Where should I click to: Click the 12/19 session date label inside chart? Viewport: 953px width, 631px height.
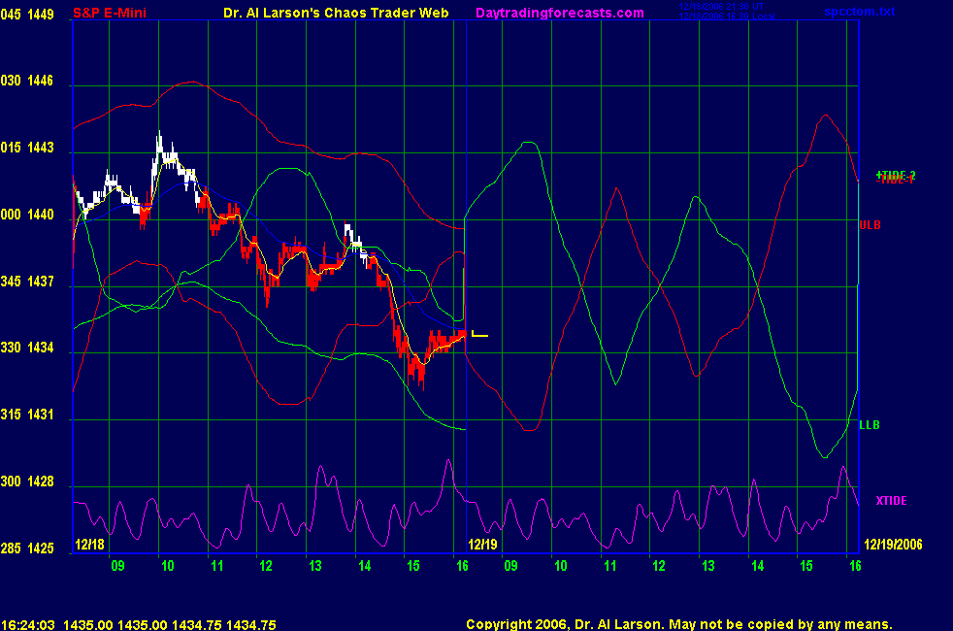click(x=482, y=544)
